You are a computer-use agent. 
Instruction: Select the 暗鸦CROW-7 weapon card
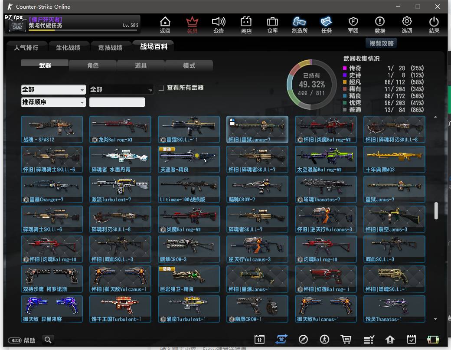[x=257, y=189]
